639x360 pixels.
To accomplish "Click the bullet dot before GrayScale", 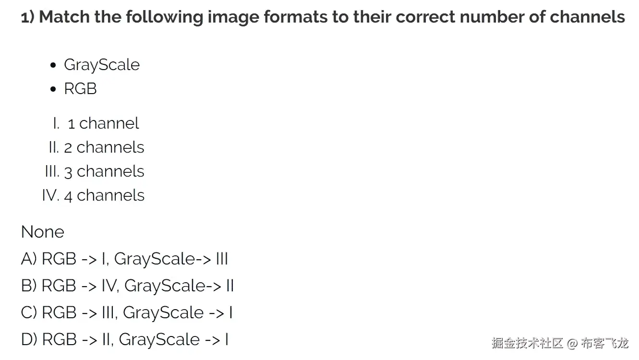I will [x=54, y=66].
